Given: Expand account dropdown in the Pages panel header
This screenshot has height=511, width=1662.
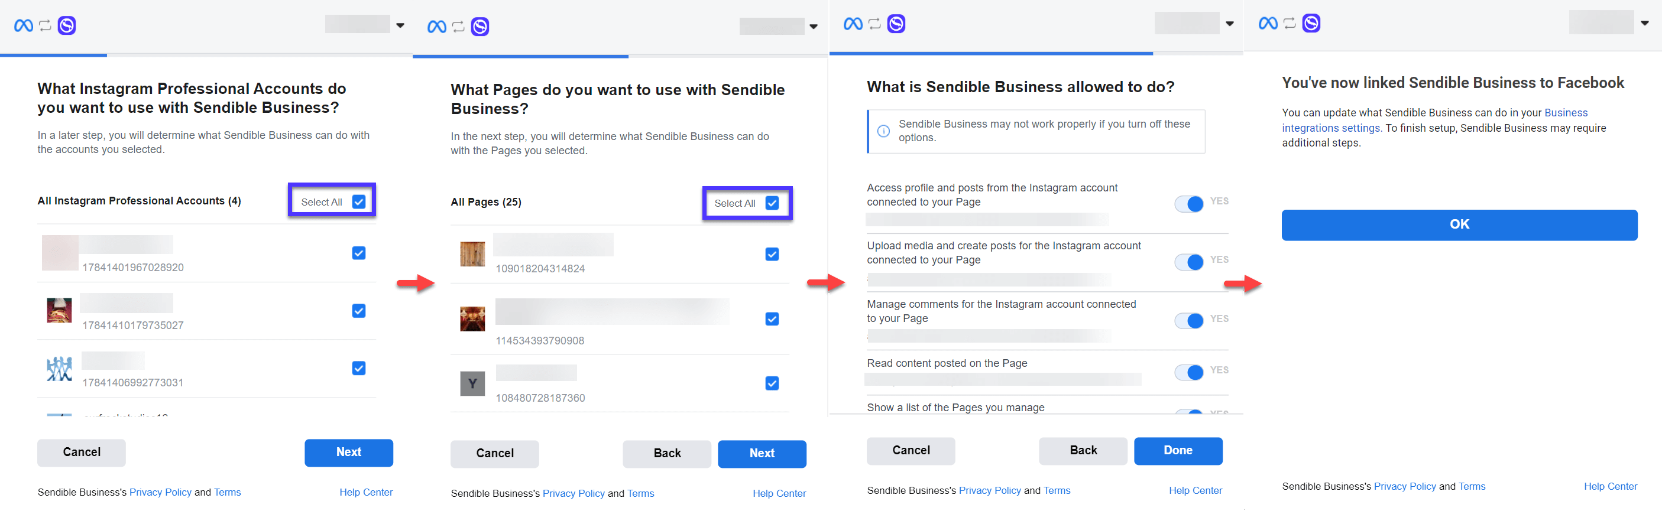Looking at the screenshot, I should [814, 27].
